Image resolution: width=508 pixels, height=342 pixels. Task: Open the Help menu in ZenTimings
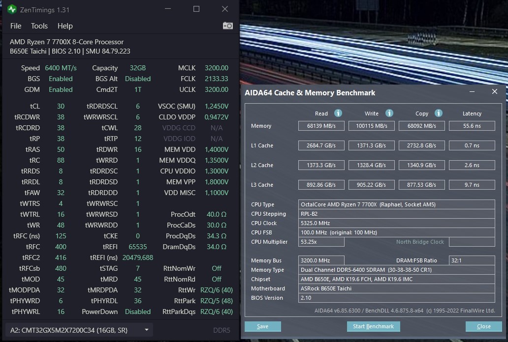point(65,26)
